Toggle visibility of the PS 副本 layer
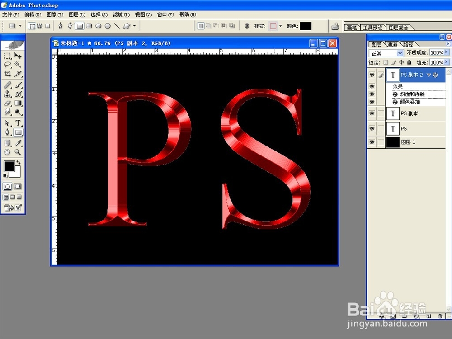 pos(372,113)
